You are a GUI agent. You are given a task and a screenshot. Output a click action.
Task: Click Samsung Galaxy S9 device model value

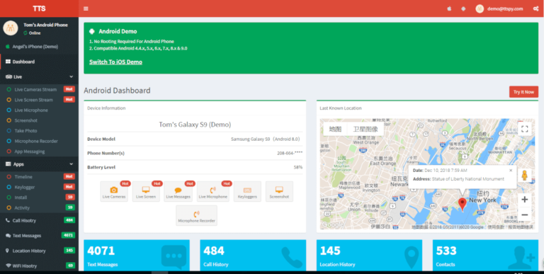(266, 139)
